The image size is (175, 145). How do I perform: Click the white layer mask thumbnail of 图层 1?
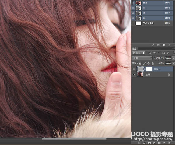click(x=149, y=69)
